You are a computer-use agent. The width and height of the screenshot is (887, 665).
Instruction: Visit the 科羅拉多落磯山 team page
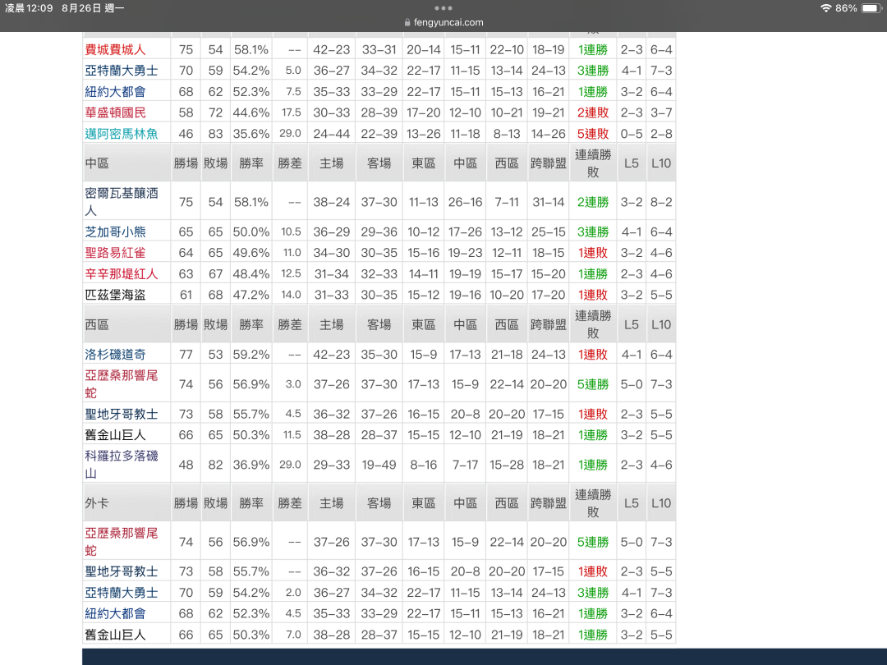tap(122, 464)
